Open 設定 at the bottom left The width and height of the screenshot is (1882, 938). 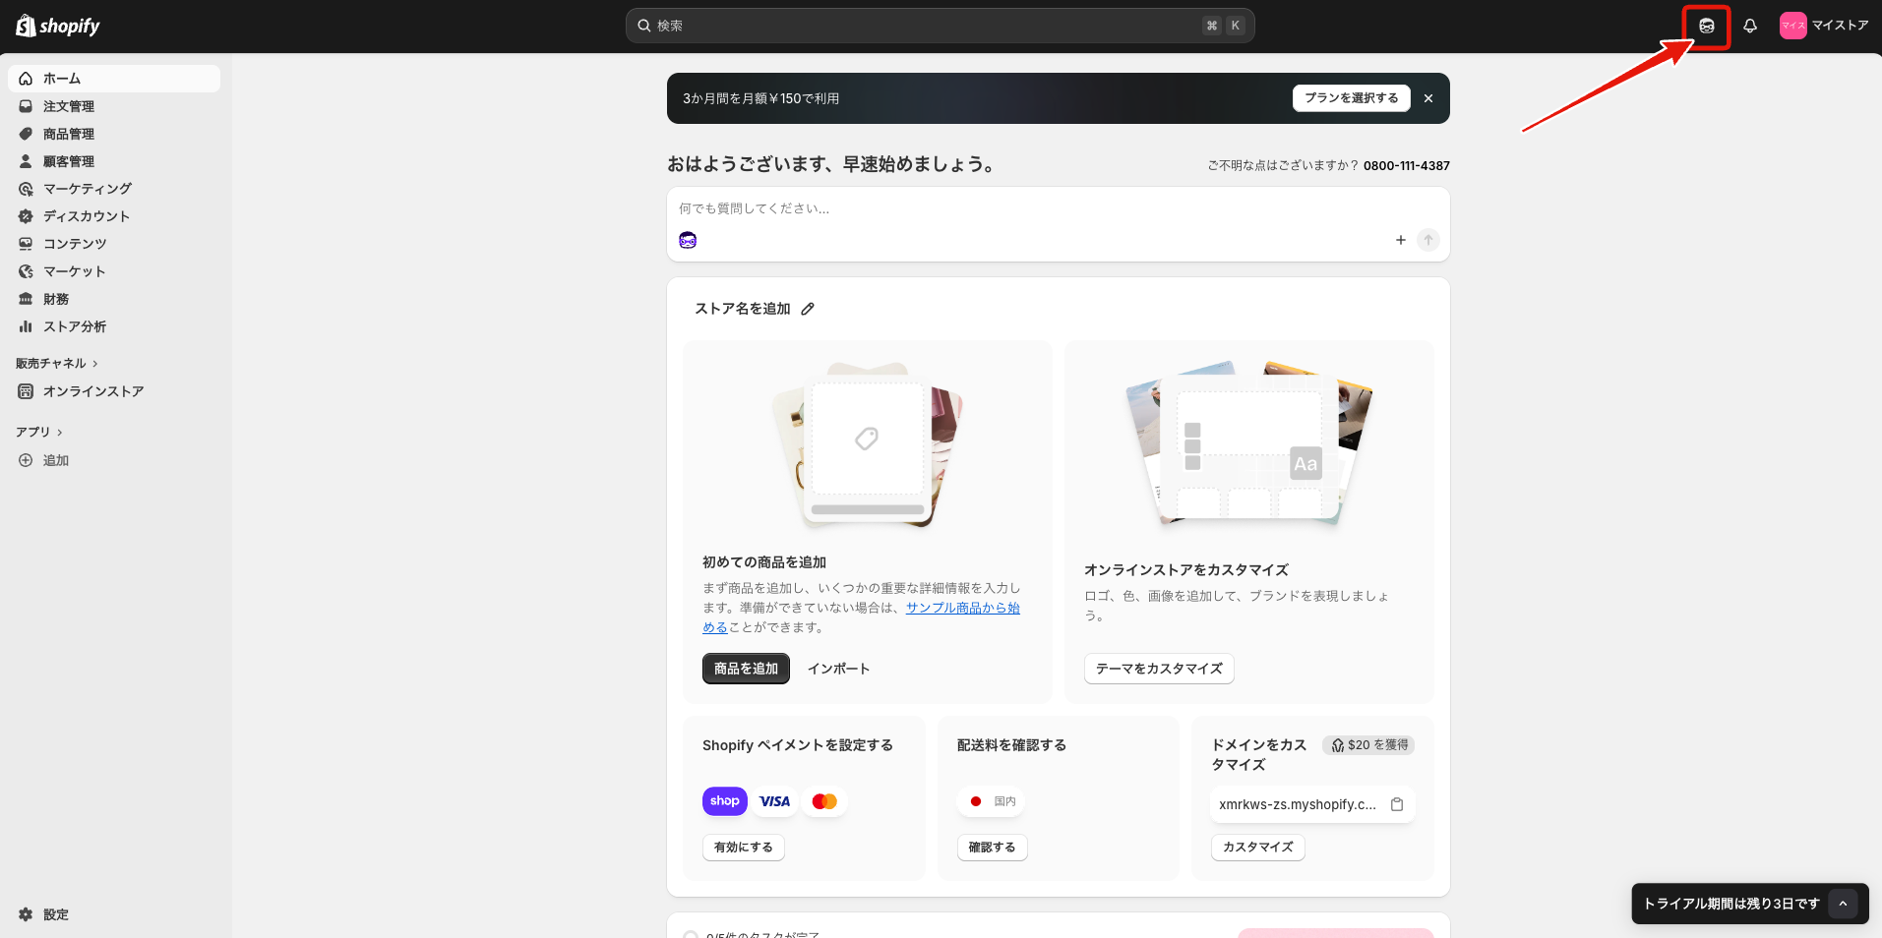tap(55, 914)
